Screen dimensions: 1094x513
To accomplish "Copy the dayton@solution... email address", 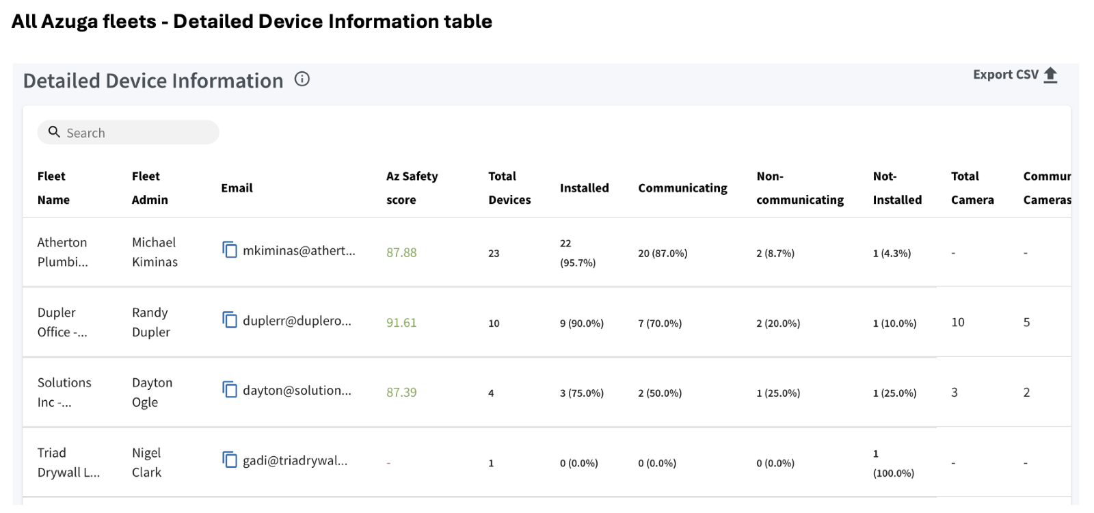I will click(230, 389).
